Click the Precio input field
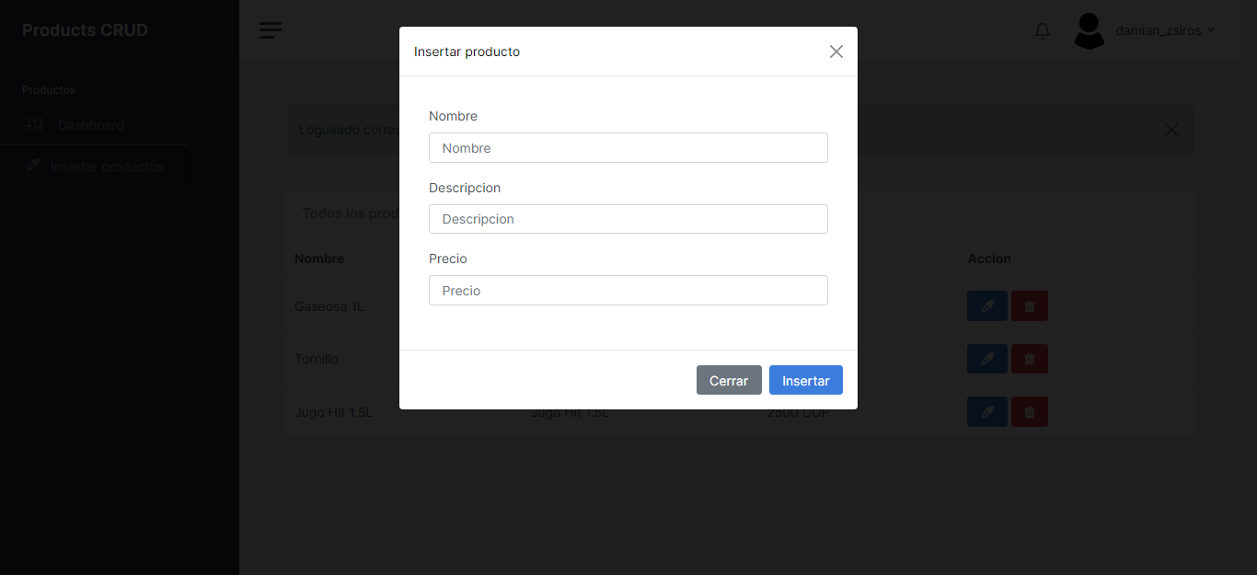This screenshot has width=1257, height=575. click(628, 290)
